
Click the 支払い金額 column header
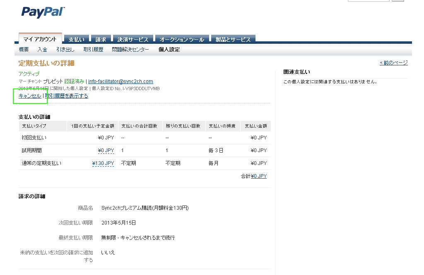(x=256, y=126)
